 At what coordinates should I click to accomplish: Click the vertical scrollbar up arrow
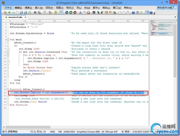click(x=175, y=23)
